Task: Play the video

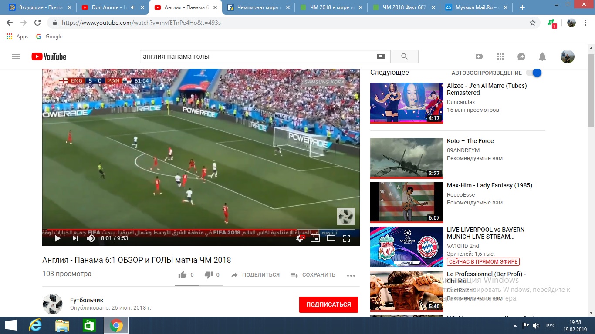Action: pos(57,238)
